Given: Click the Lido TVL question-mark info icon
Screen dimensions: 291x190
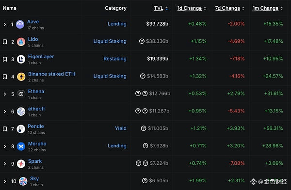Looking at the screenshot, I should point(142,41).
